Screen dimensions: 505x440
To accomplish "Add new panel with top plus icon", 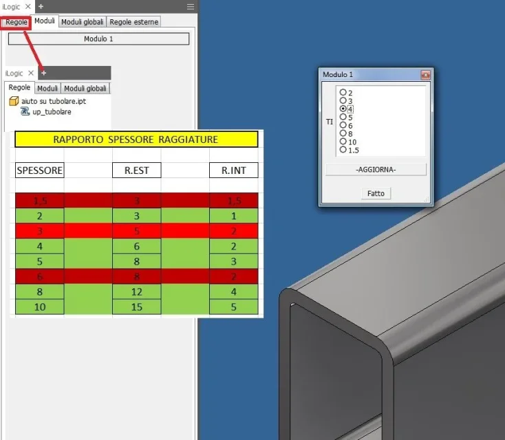I will tap(41, 6).
